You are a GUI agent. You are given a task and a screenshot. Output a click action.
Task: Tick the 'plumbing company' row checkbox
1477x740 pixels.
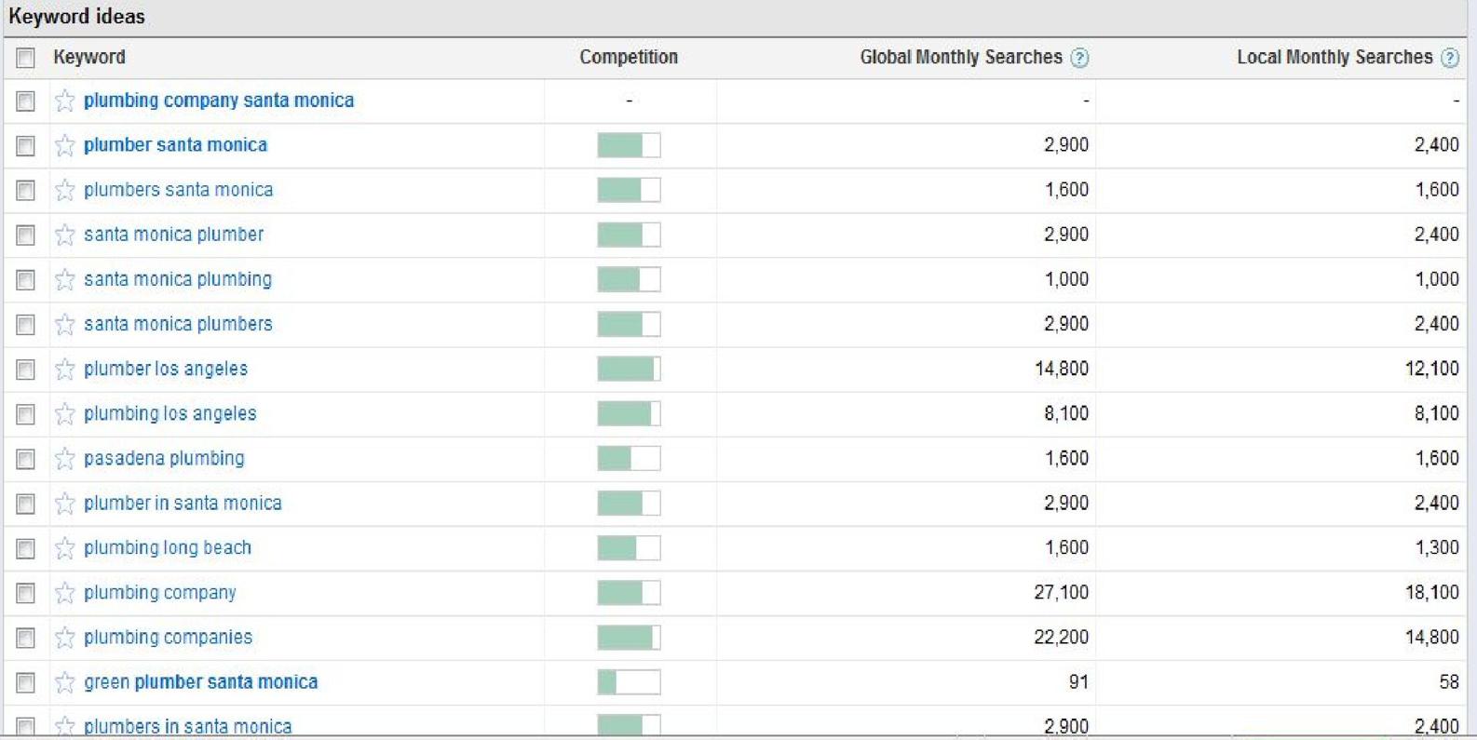click(25, 593)
